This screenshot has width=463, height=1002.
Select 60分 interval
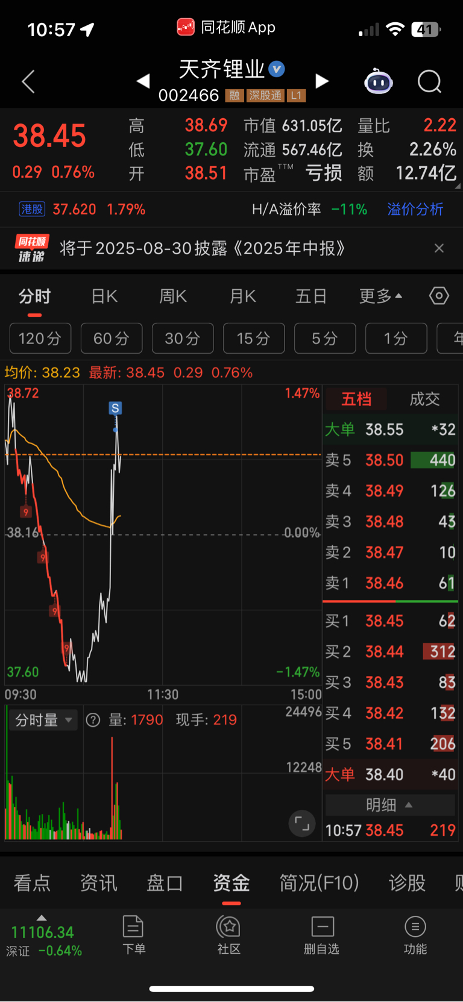112,338
